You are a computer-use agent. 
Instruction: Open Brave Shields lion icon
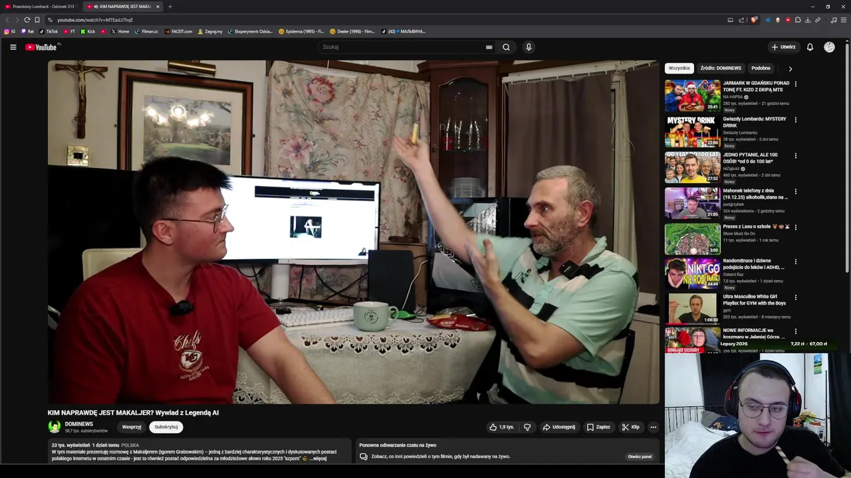[x=754, y=20]
